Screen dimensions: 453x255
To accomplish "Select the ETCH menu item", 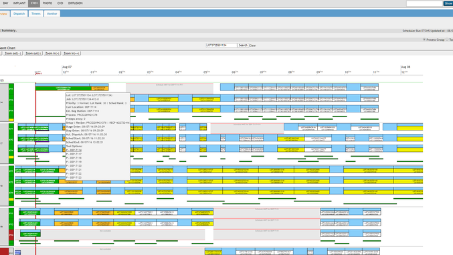I will click(34, 3).
